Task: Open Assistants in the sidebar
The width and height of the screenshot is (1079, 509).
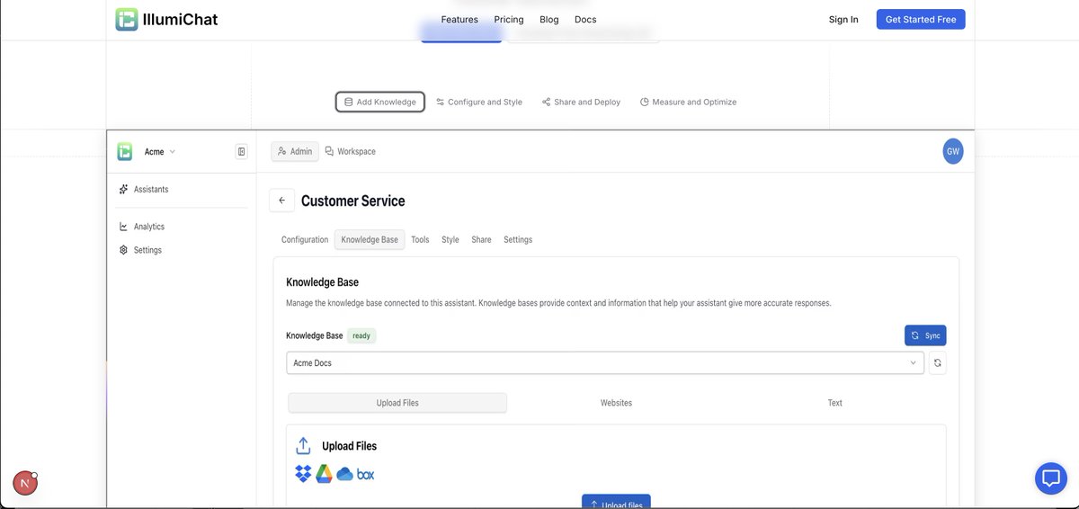Action: 144,189
